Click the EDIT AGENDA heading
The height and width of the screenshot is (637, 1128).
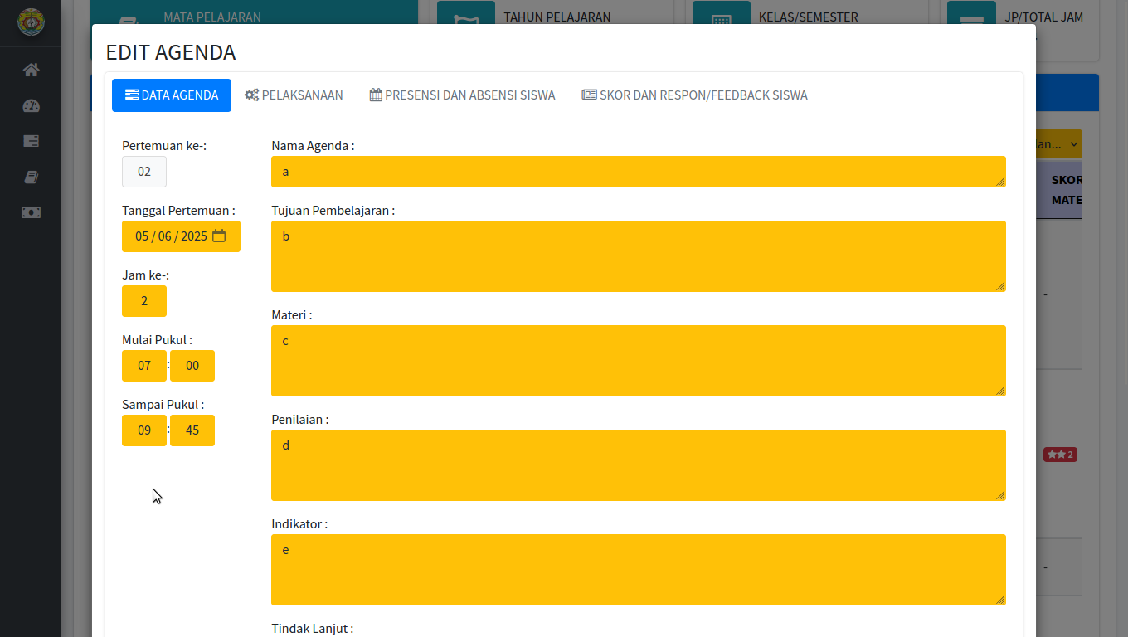click(171, 52)
